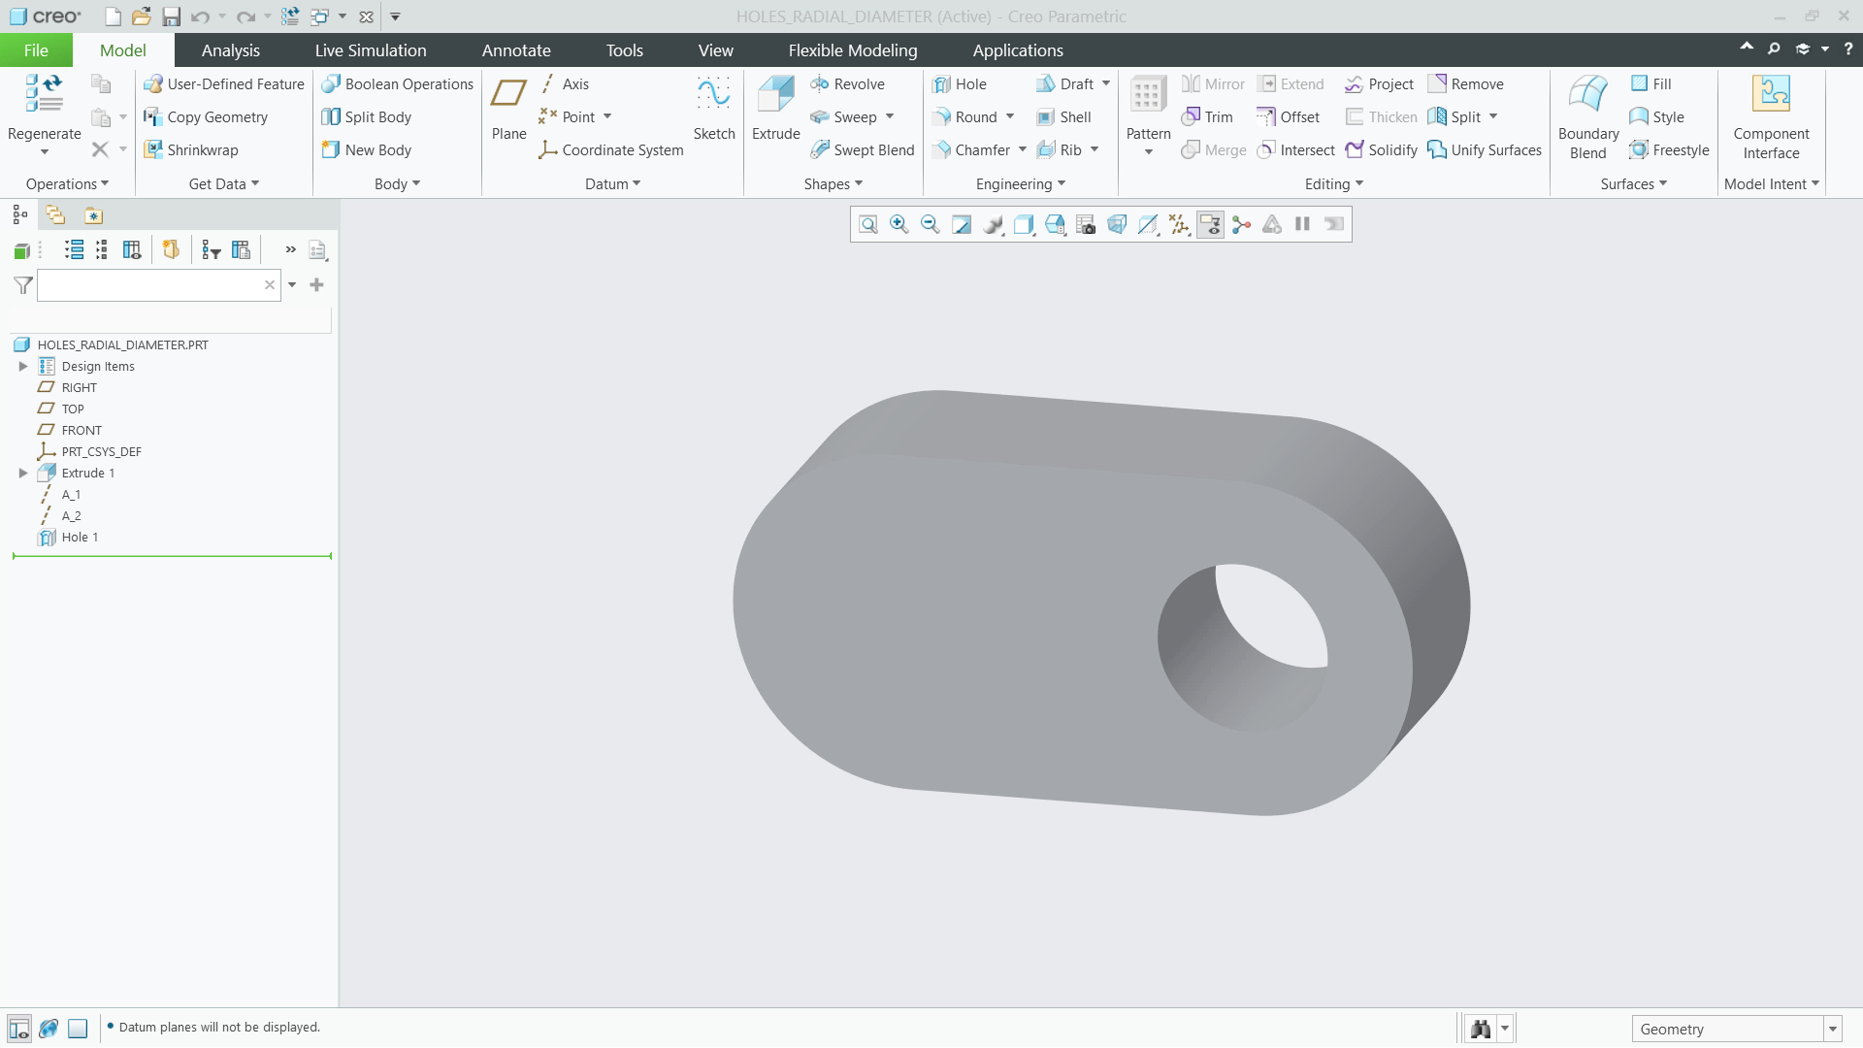1863x1048 pixels.
Task: Toggle the browser panel in status bar
Action: pos(49,1029)
